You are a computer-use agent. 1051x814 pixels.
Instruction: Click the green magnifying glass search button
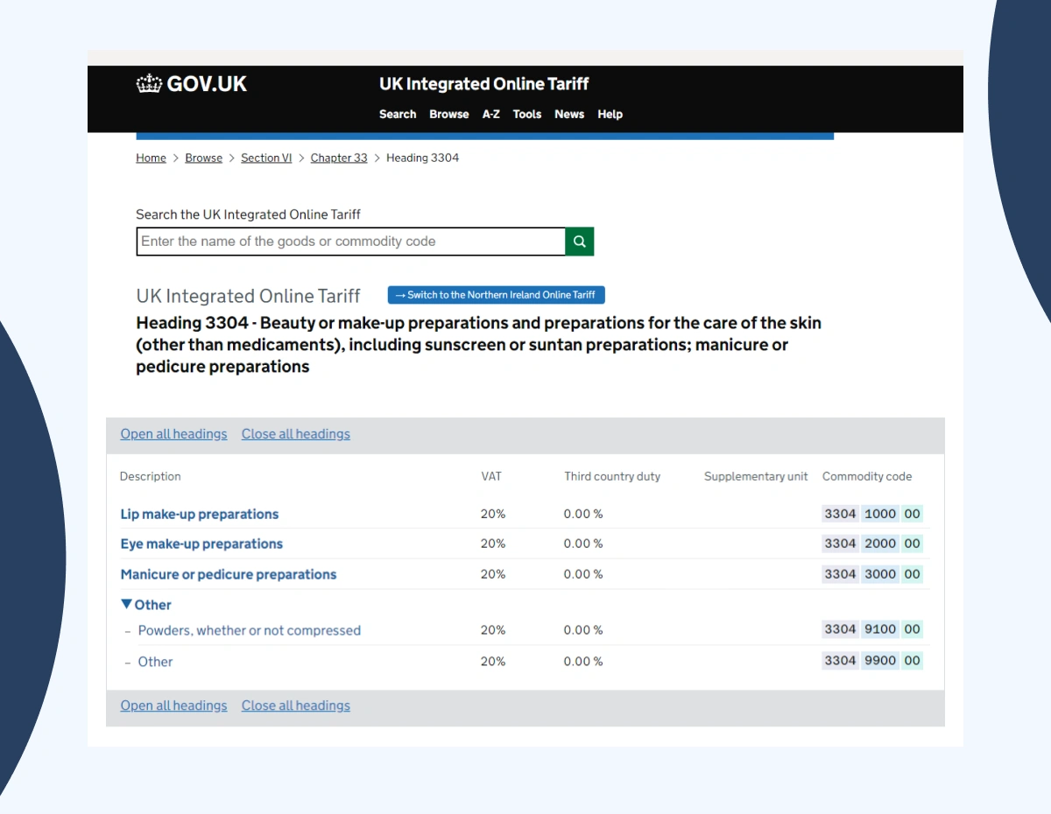580,242
